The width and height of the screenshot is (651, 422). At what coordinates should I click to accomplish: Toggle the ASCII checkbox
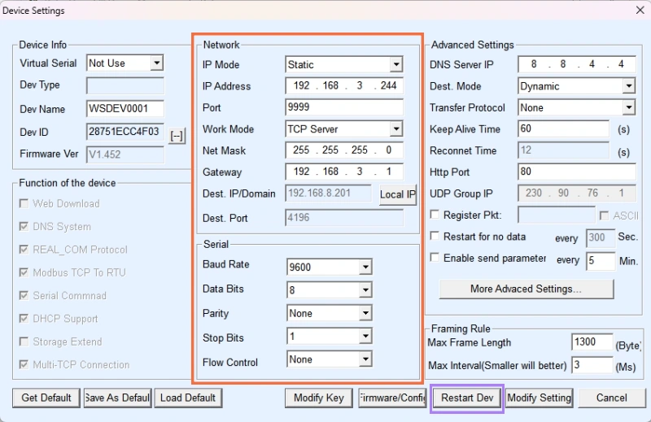click(x=605, y=215)
